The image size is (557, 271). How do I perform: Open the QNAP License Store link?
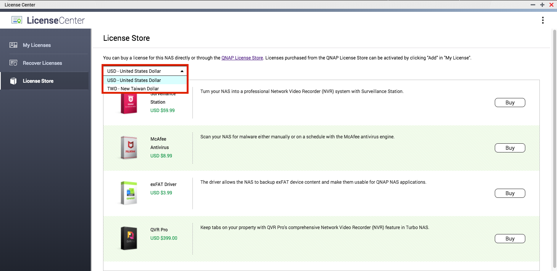point(242,58)
